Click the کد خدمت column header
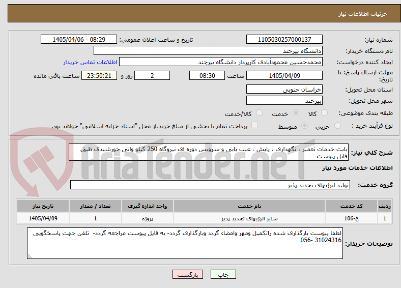401x288 pixels. (x=352, y=206)
